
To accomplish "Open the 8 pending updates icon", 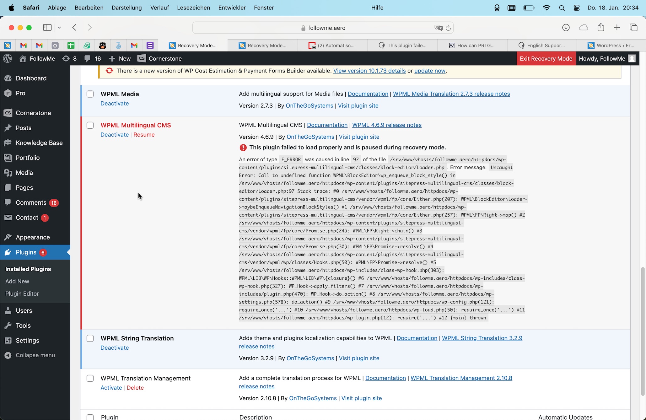I will 69,59.
